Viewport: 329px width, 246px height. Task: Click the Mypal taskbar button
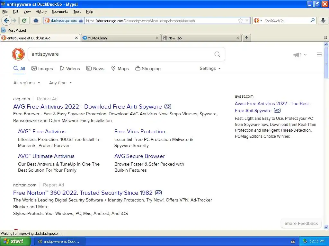point(59,242)
